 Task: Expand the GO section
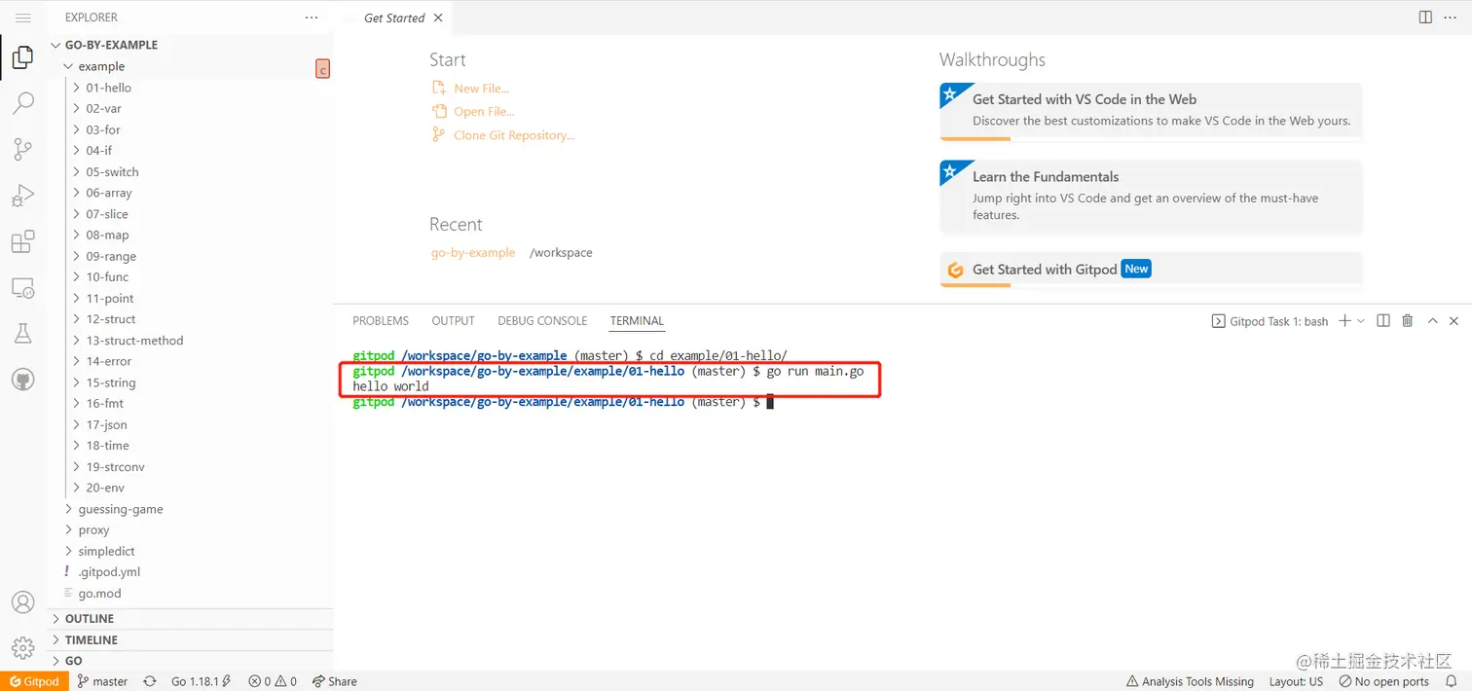[191, 661]
